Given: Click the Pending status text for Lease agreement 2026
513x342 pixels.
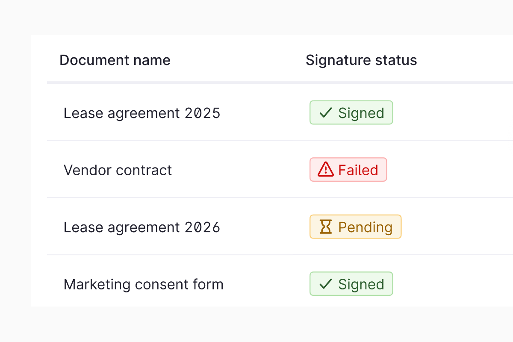Looking at the screenshot, I should pos(365,227).
